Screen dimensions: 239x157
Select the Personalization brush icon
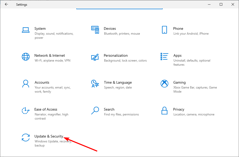pyautogui.click(x=95, y=57)
